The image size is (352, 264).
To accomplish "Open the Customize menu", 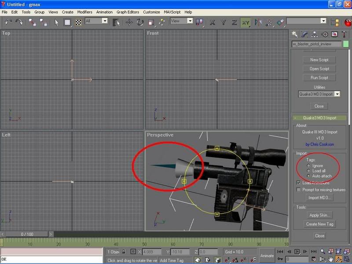I will tap(151, 12).
